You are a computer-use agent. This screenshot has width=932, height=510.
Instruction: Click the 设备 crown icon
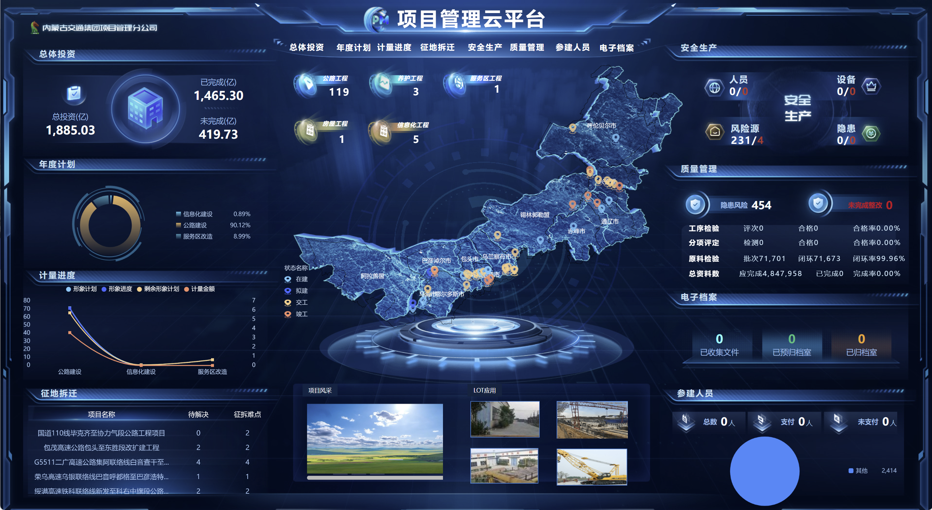pos(871,86)
